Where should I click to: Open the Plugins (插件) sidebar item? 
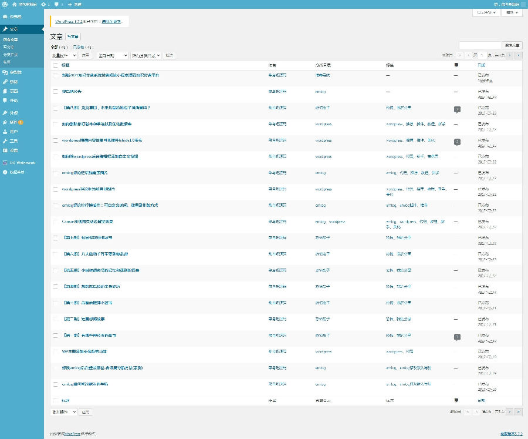pos(22,122)
